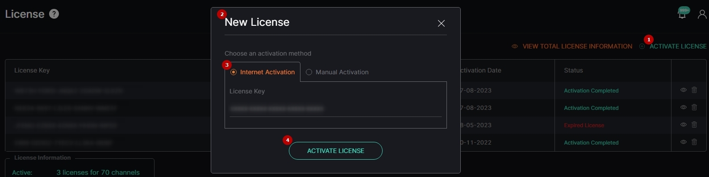
Task: Click the help question mark beside License
Action: tap(54, 14)
